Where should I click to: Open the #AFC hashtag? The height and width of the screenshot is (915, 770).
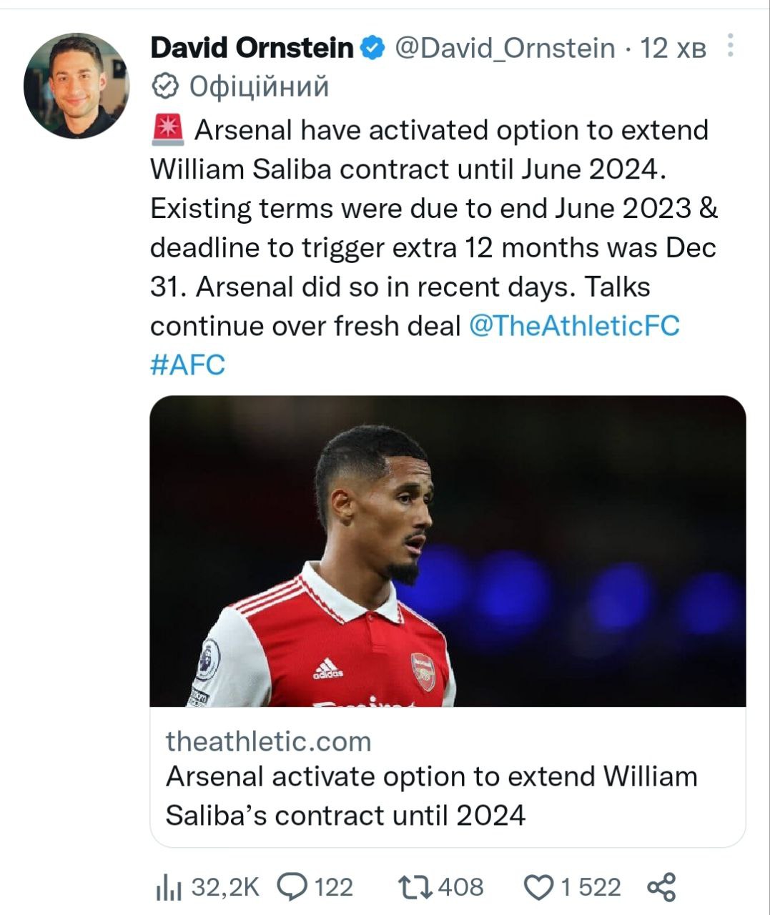tap(187, 365)
